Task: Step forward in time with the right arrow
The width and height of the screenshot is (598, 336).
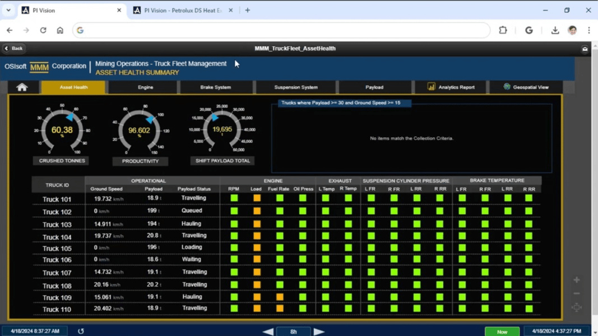Action: [x=319, y=331]
